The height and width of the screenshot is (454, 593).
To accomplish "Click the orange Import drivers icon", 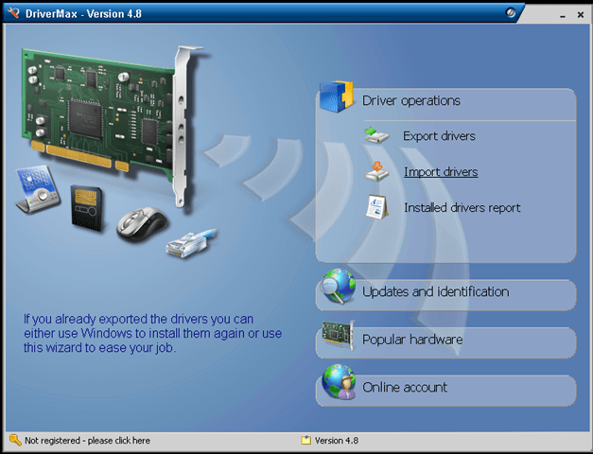I will coord(377,172).
